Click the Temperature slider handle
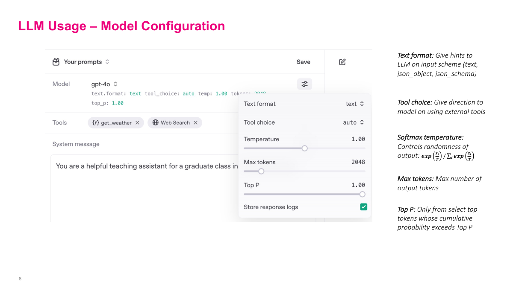Viewport: 513px width, 288px height. coord(304,148)
